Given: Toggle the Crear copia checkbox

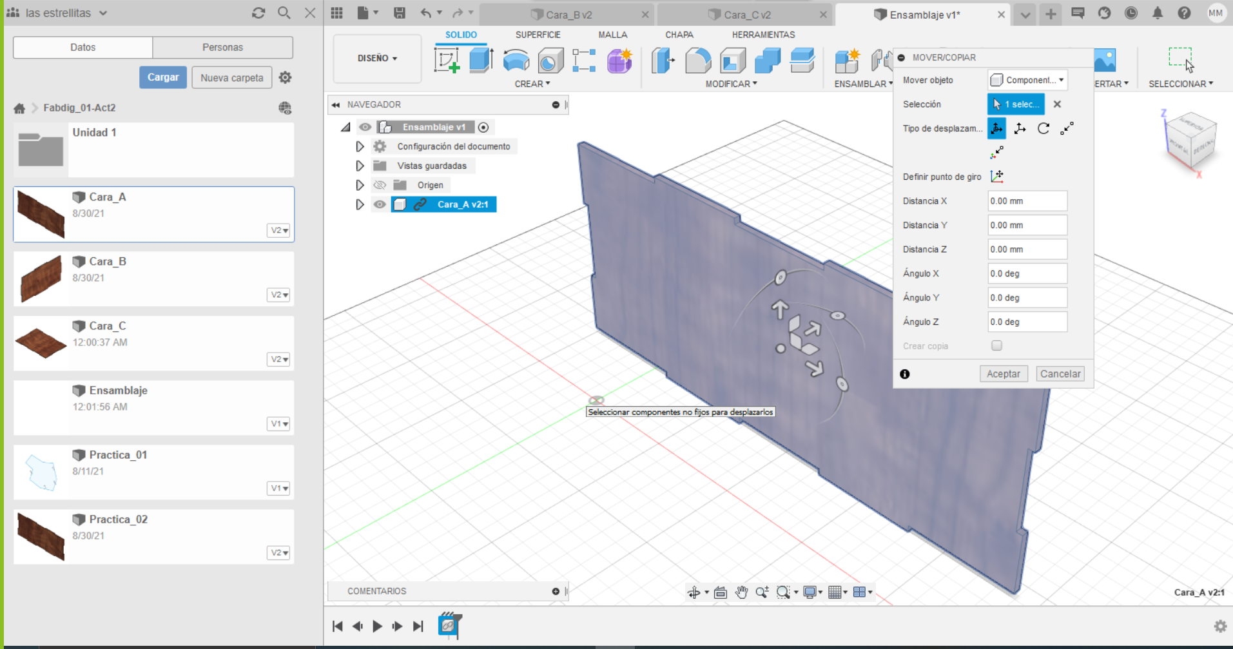Looking at the screenshot, I should [996, 345].
